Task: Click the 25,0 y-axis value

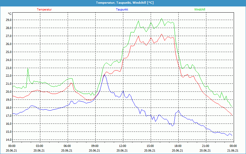Action: click(x=9, y=52)
